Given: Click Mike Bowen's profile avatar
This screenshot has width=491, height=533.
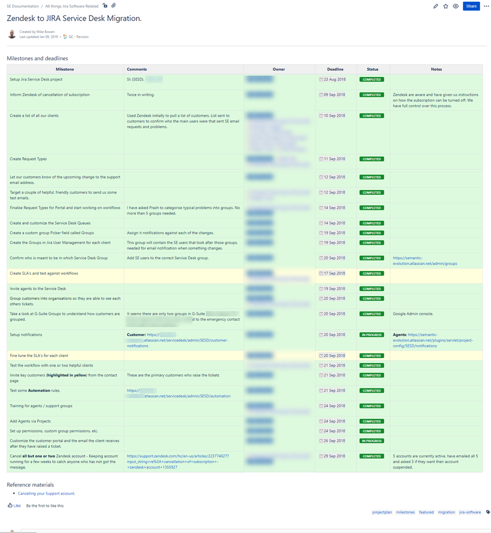Looking at the screenshot, I should (11, 34).
